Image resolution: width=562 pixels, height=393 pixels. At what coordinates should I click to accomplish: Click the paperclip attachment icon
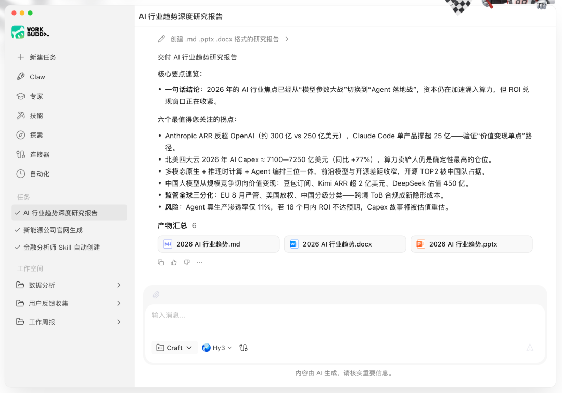pos(156,294)
